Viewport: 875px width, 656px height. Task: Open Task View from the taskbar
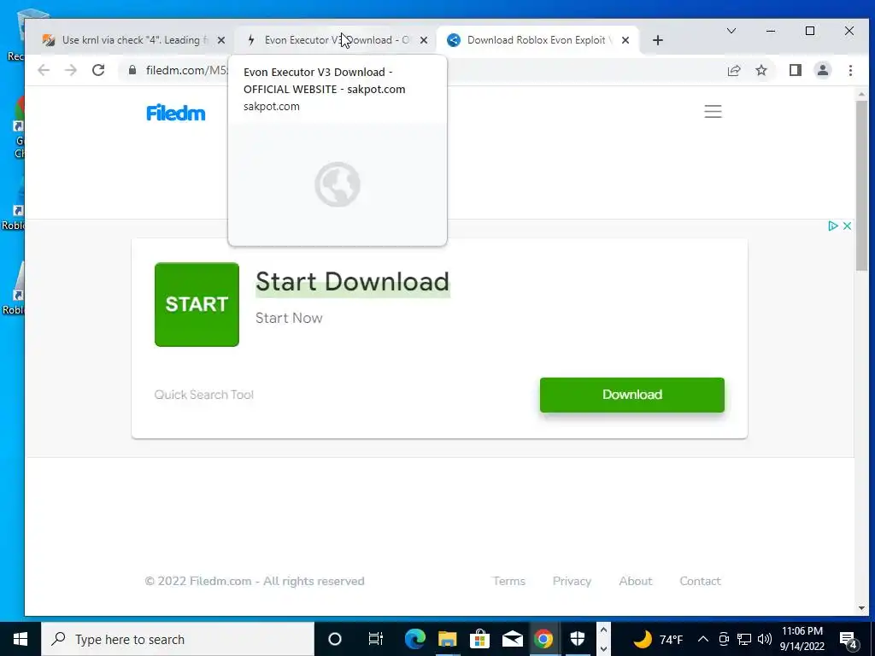coord(376,639)
